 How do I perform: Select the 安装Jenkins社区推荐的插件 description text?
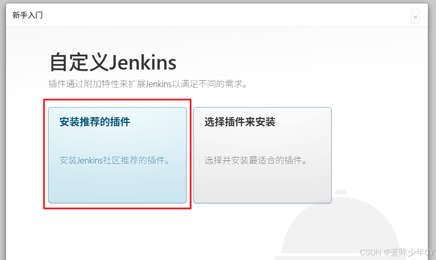tap(115, 160)
